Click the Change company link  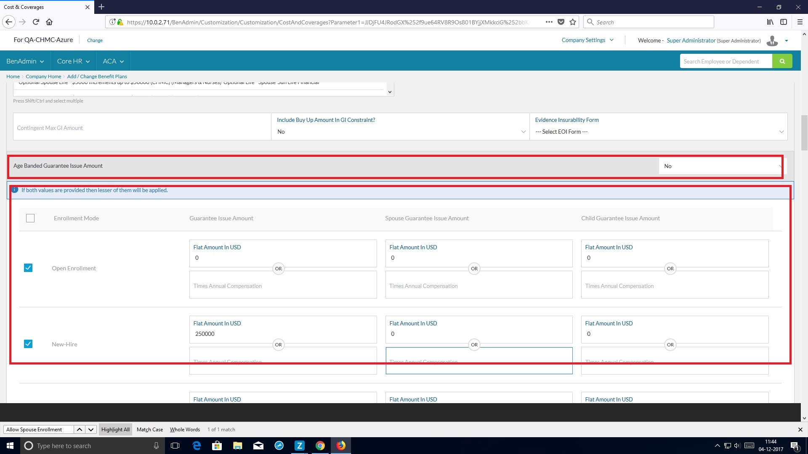pos(95,40)
